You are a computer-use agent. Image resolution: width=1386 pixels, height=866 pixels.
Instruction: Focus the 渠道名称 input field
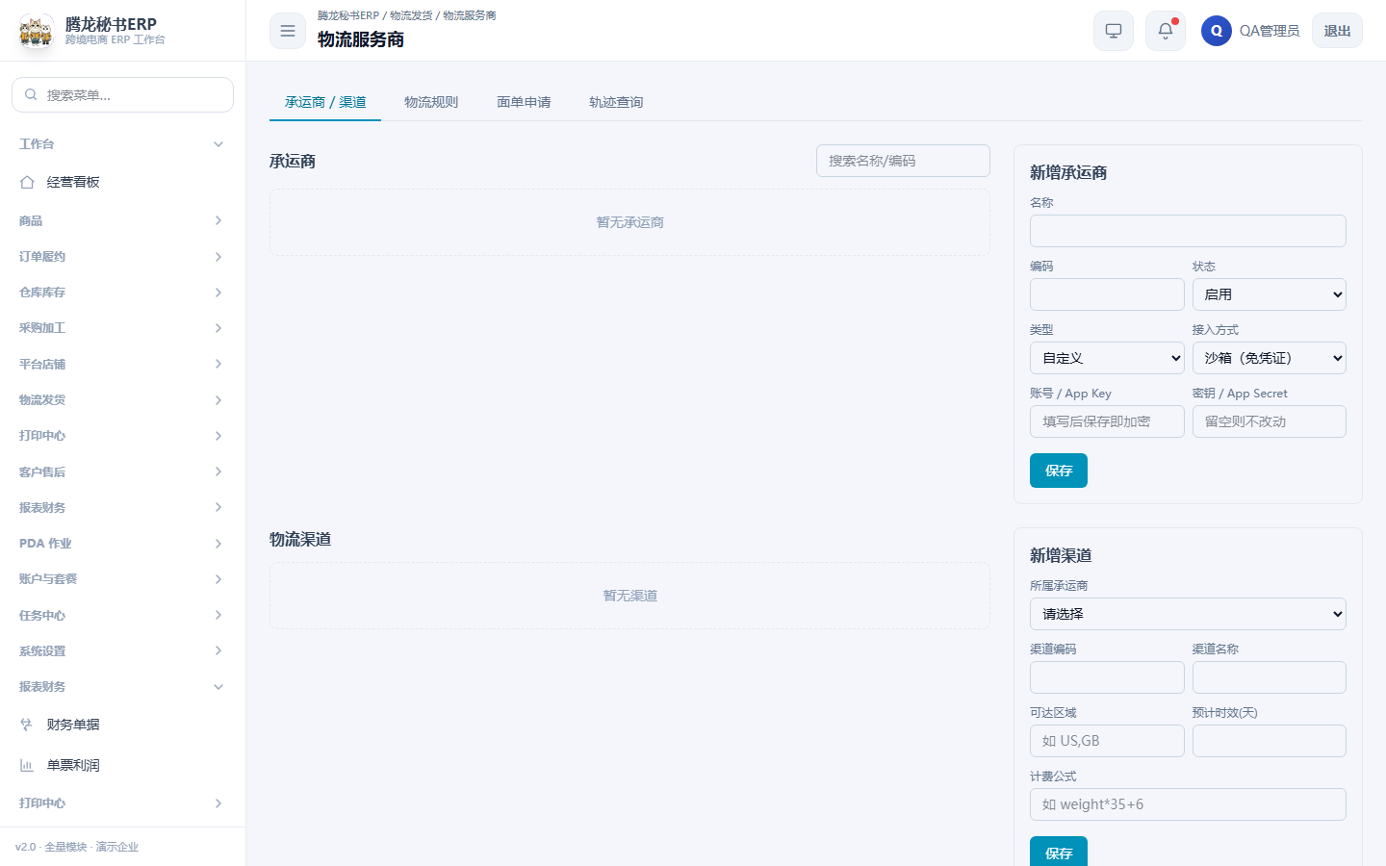click(1269, 677)
